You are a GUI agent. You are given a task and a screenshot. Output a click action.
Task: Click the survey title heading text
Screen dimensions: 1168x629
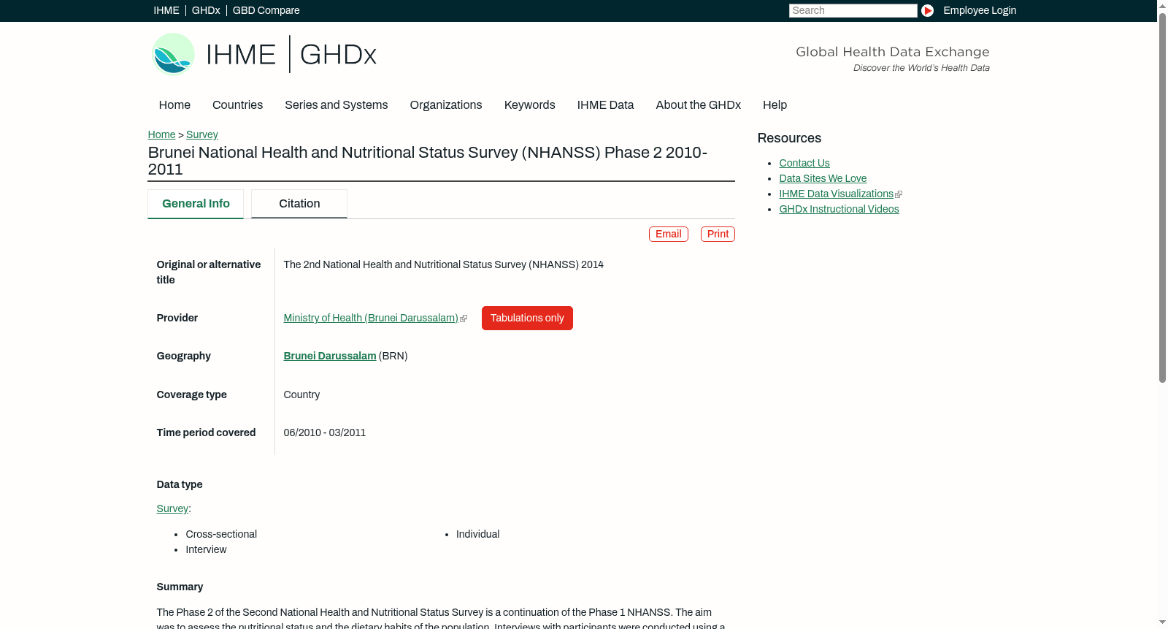[428, 161]
